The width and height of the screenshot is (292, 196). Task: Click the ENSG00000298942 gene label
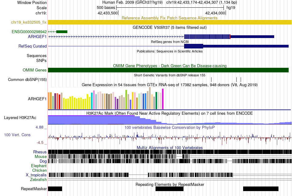pyautogui.click(x=29, y=32)
